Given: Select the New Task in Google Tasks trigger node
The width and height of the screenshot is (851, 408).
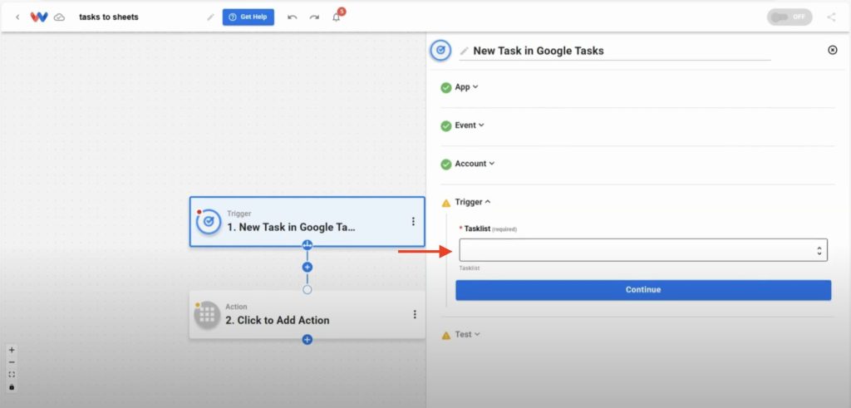Looking at the screenshot, I should click(x=307, y=221).
